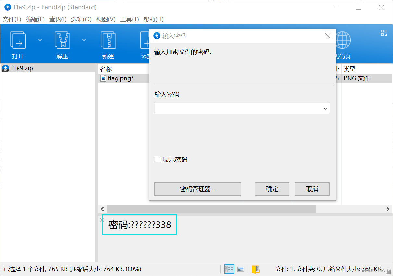Click the flag.png file type icon
The width and height of the screenshot is (393, 276).
coord(103,78)
